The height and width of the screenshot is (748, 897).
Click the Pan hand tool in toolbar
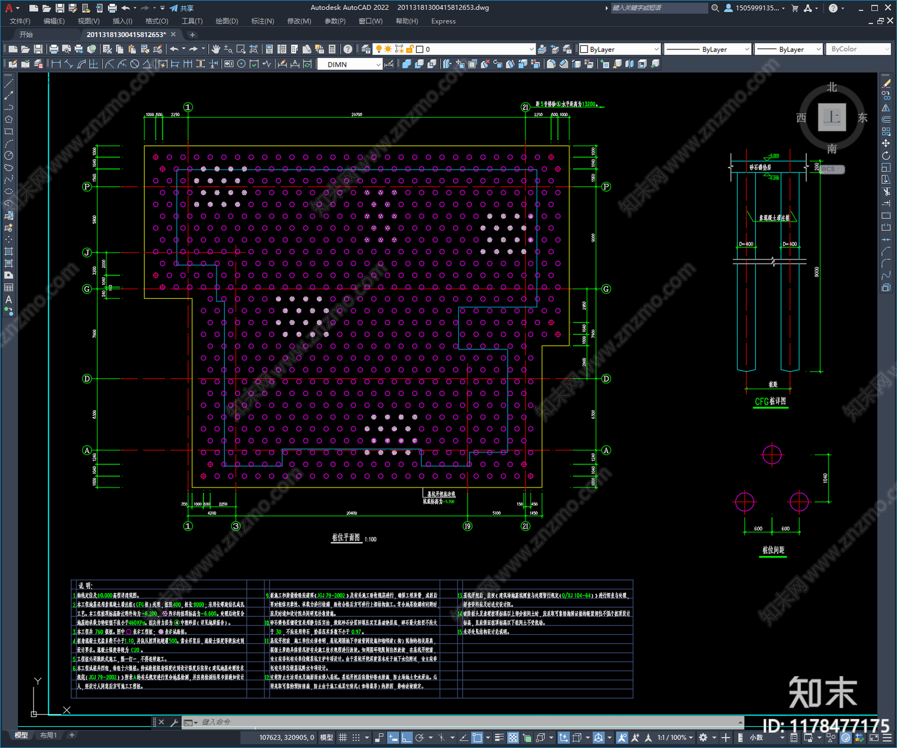(x=216, y=49)
